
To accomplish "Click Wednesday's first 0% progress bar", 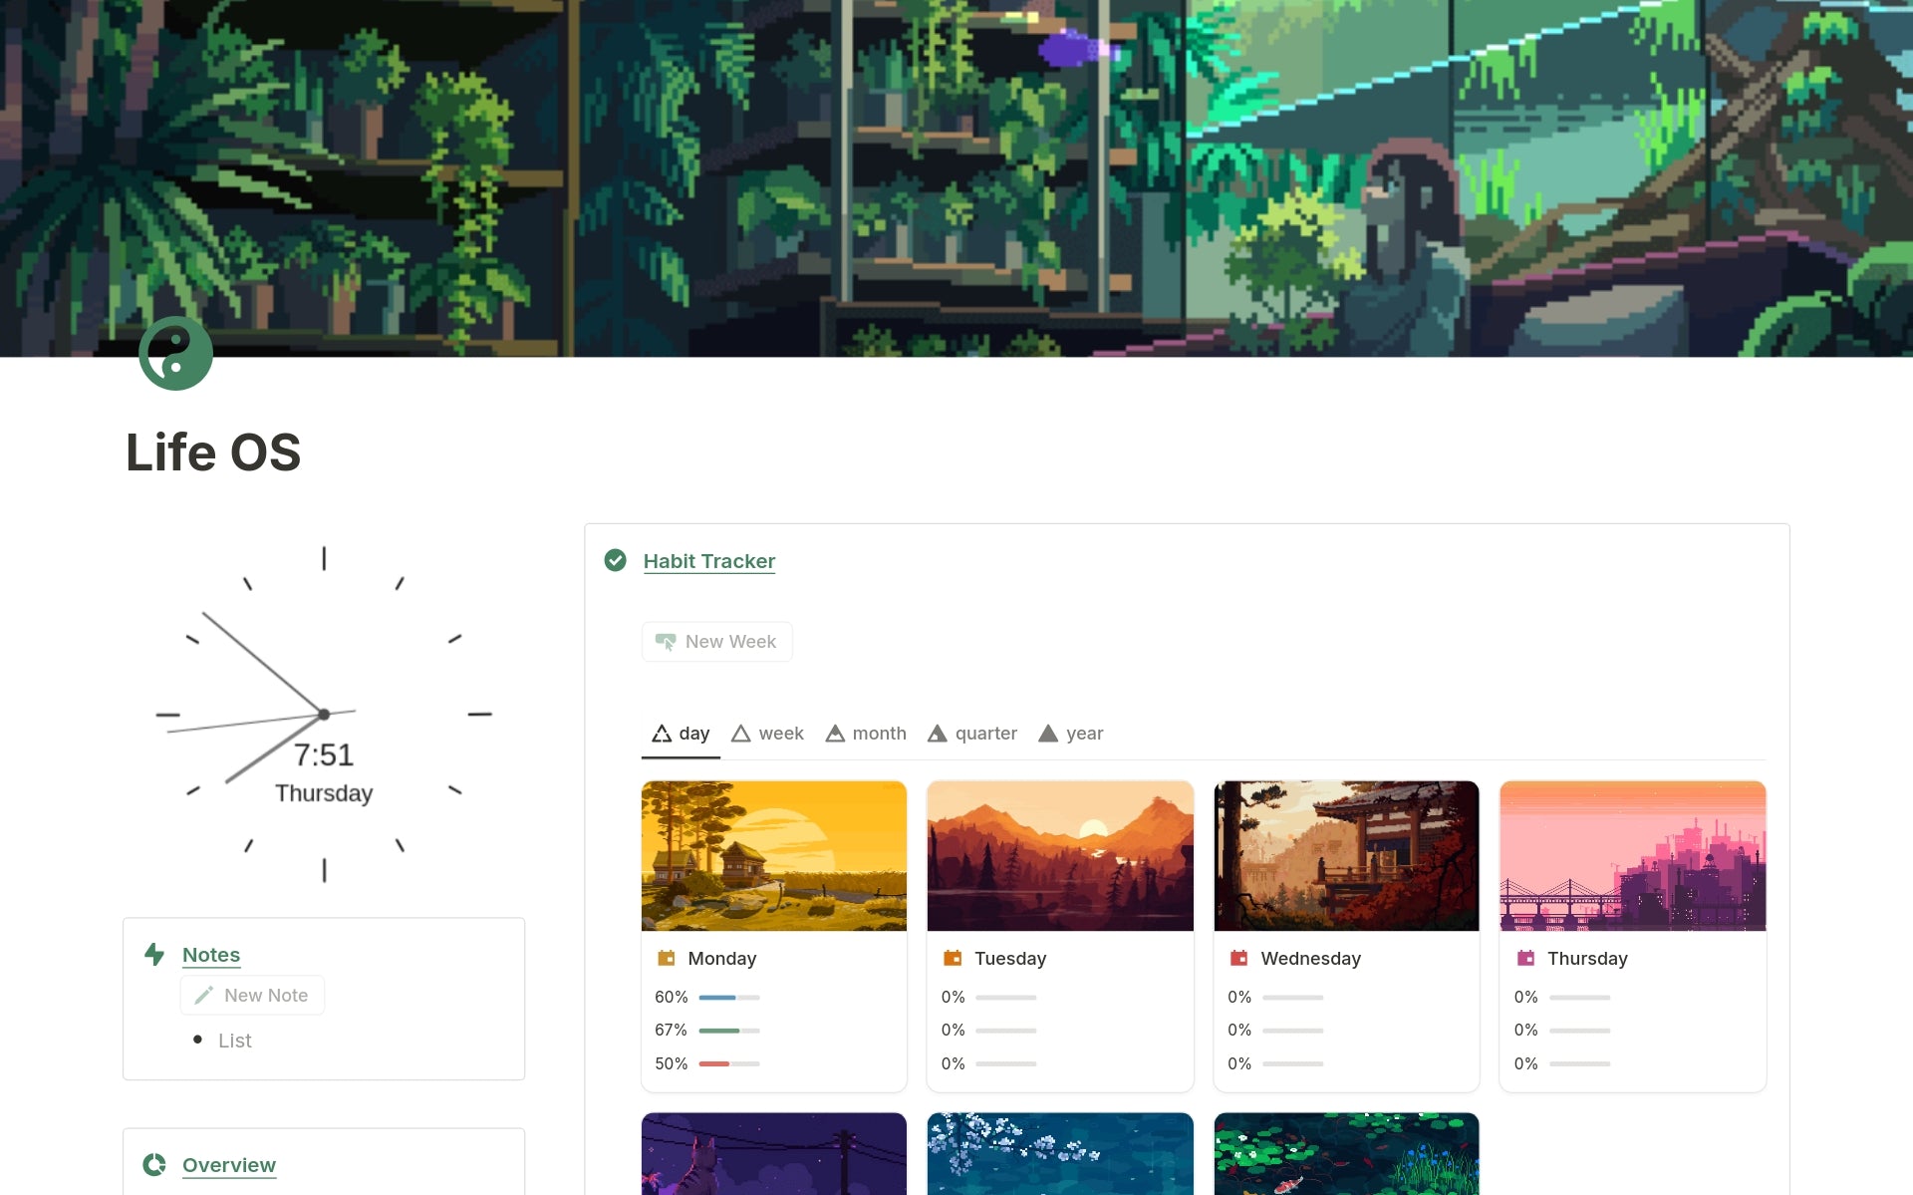I will [x=1293, y=997].
